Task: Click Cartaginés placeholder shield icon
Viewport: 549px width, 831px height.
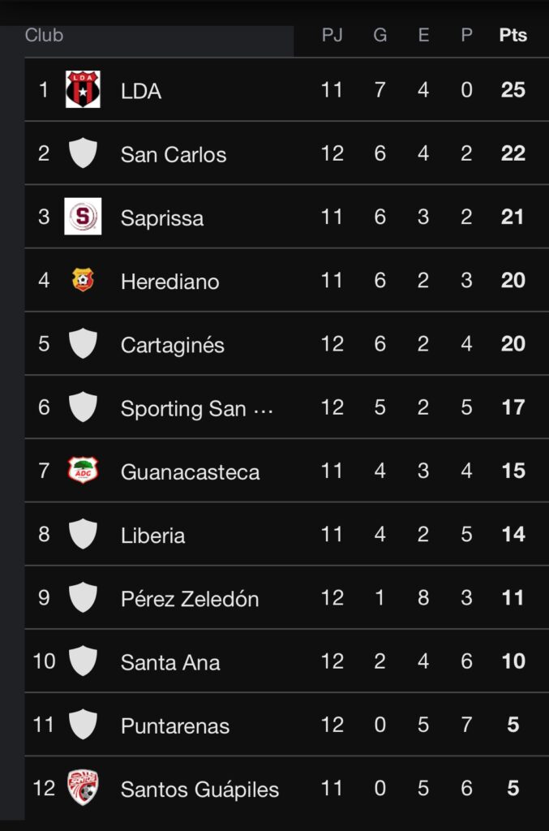Action: click(x=83, y=343)
